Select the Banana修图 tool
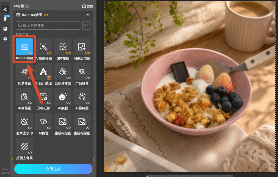 24,49
